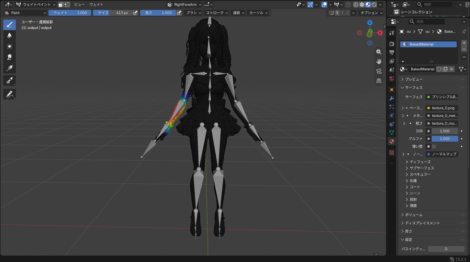Switch perspective/orthographic grid icon
Viewport: 470px width, 262px height.
pyautogui.click(x=379, y=81)
